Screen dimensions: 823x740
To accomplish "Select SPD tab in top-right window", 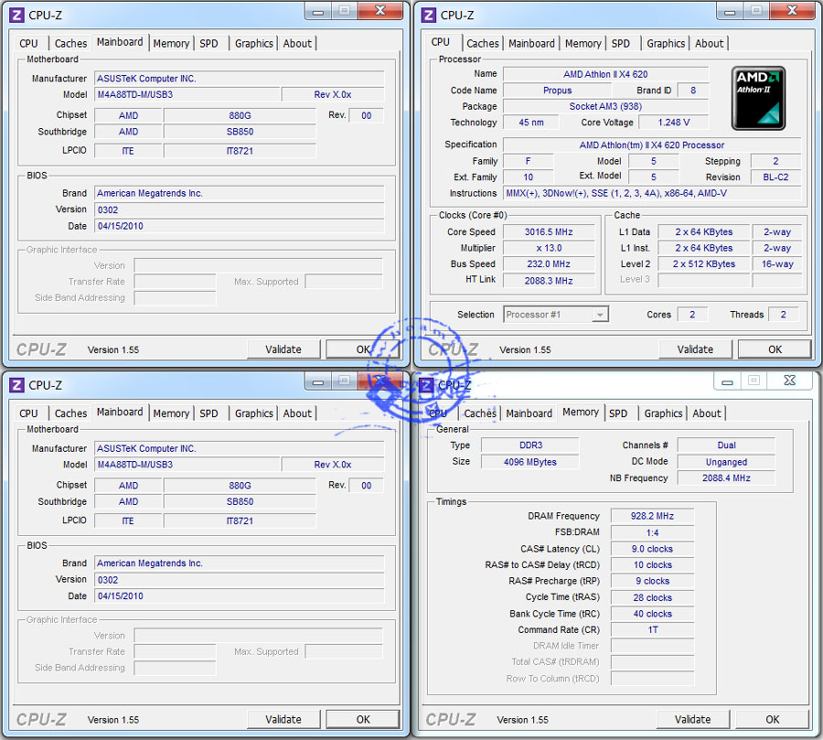I will (x=620, y=44).
